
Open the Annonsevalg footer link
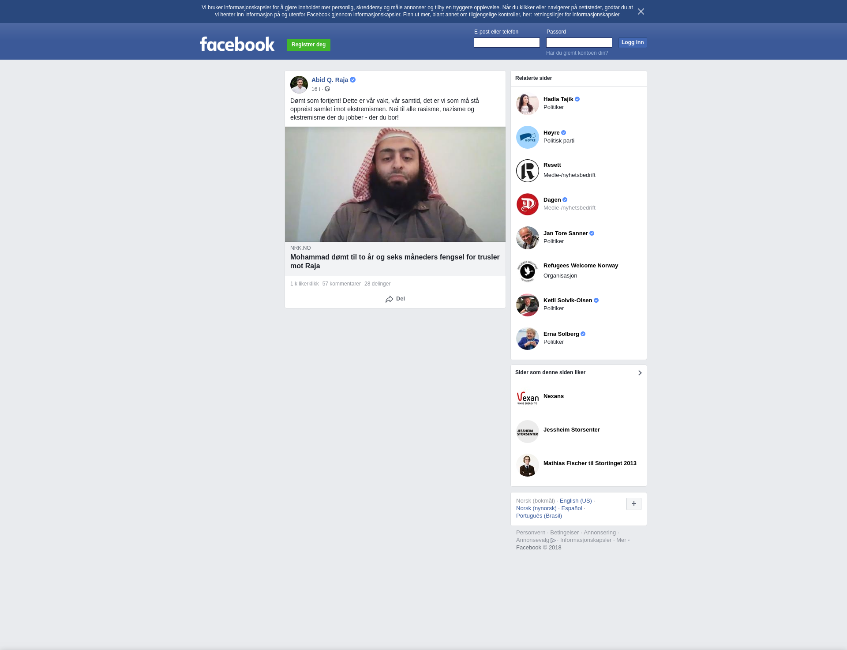tap(536, 540)
